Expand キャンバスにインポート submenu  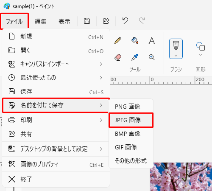(56, 64)
